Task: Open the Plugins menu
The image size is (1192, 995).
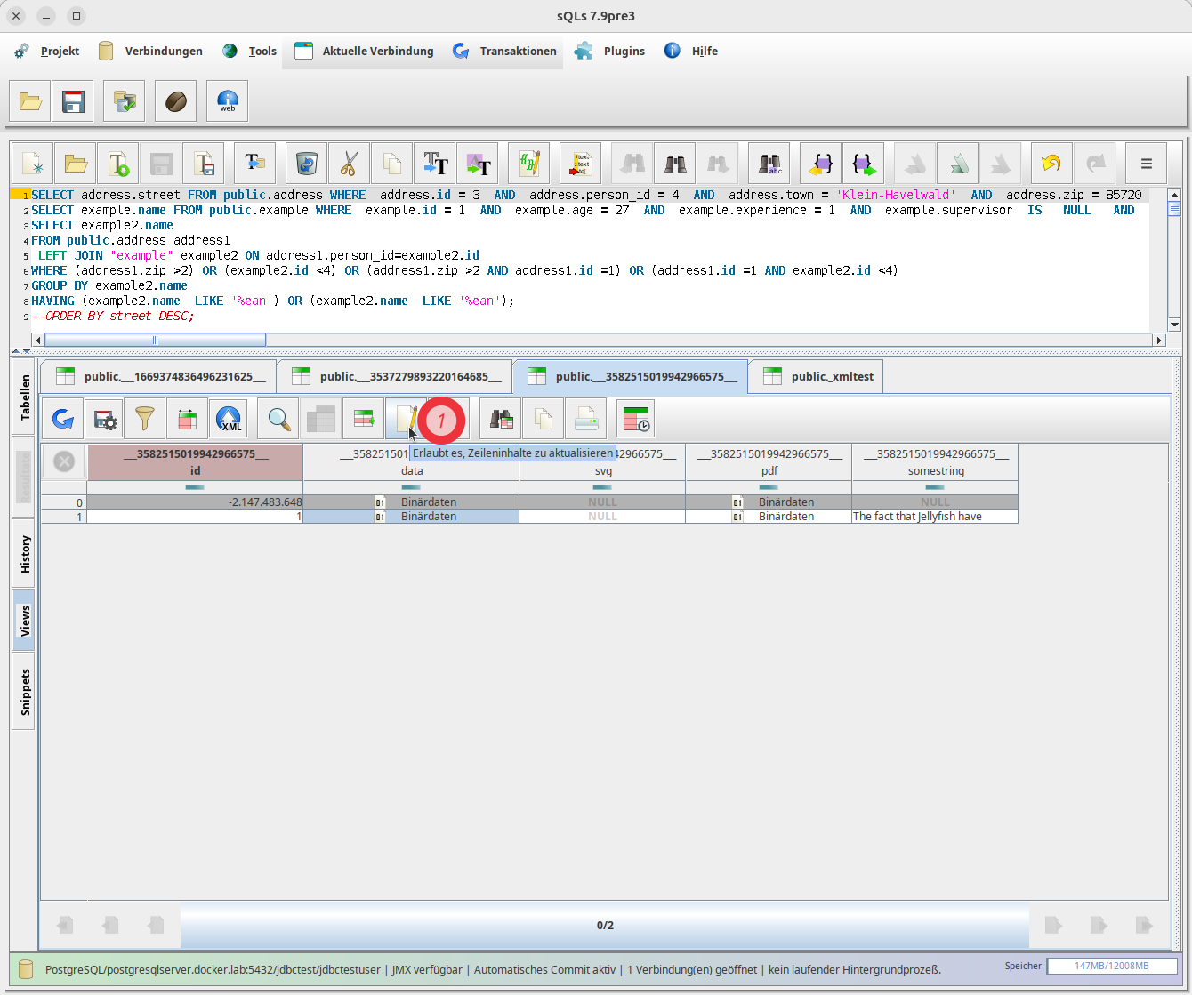Action: pyautogui.click(x=610, y=52)
